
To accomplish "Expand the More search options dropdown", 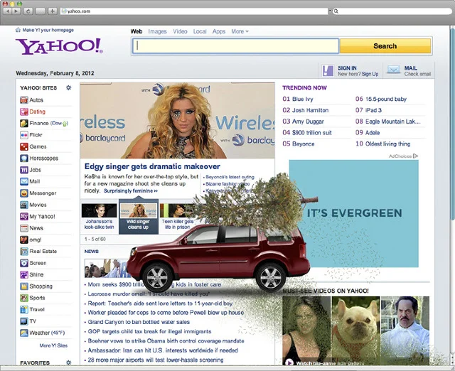I will 240,31.
